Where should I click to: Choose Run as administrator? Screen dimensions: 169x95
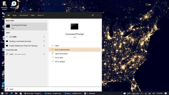(74, 50)
